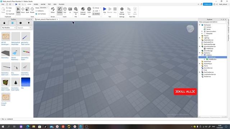Open the UI insert tool

click(x=70, y=10)
